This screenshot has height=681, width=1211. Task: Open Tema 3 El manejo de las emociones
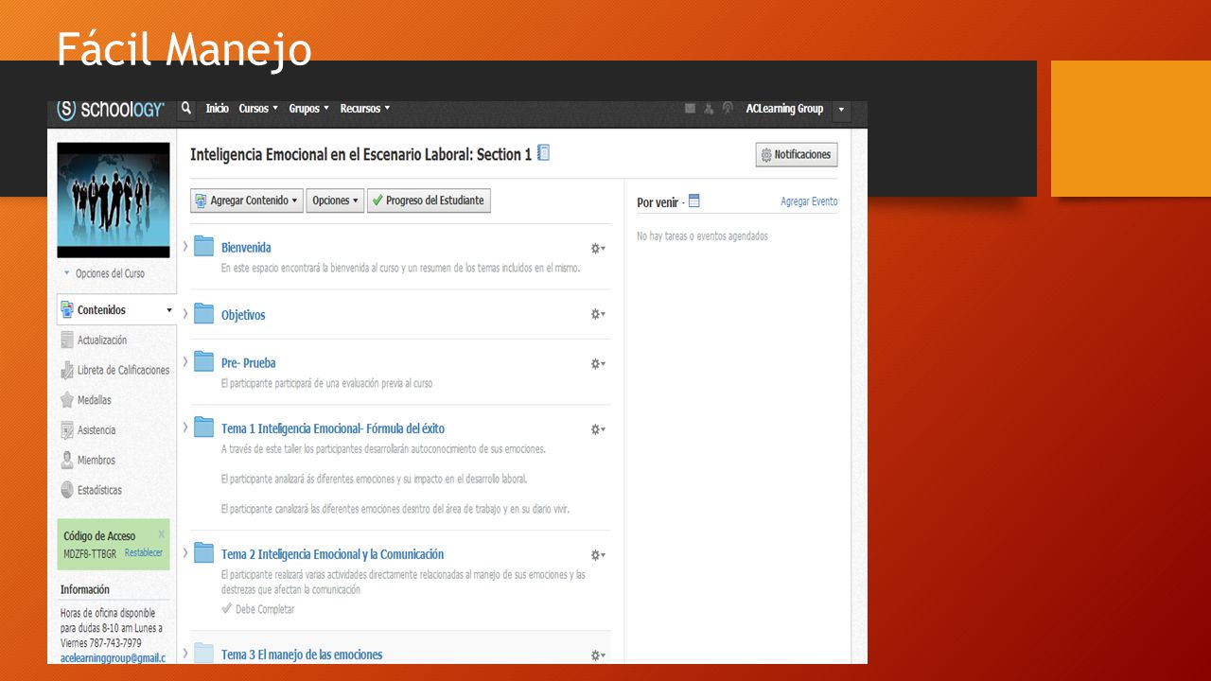[302, 655]
